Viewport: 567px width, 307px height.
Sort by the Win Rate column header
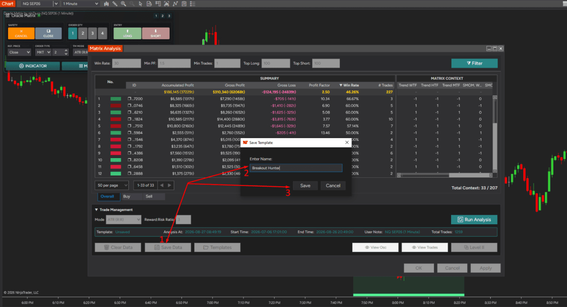349,85
